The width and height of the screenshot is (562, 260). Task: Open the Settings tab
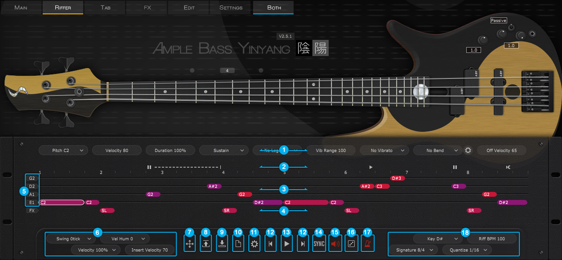pyautogui.click(x=231, y=8)
